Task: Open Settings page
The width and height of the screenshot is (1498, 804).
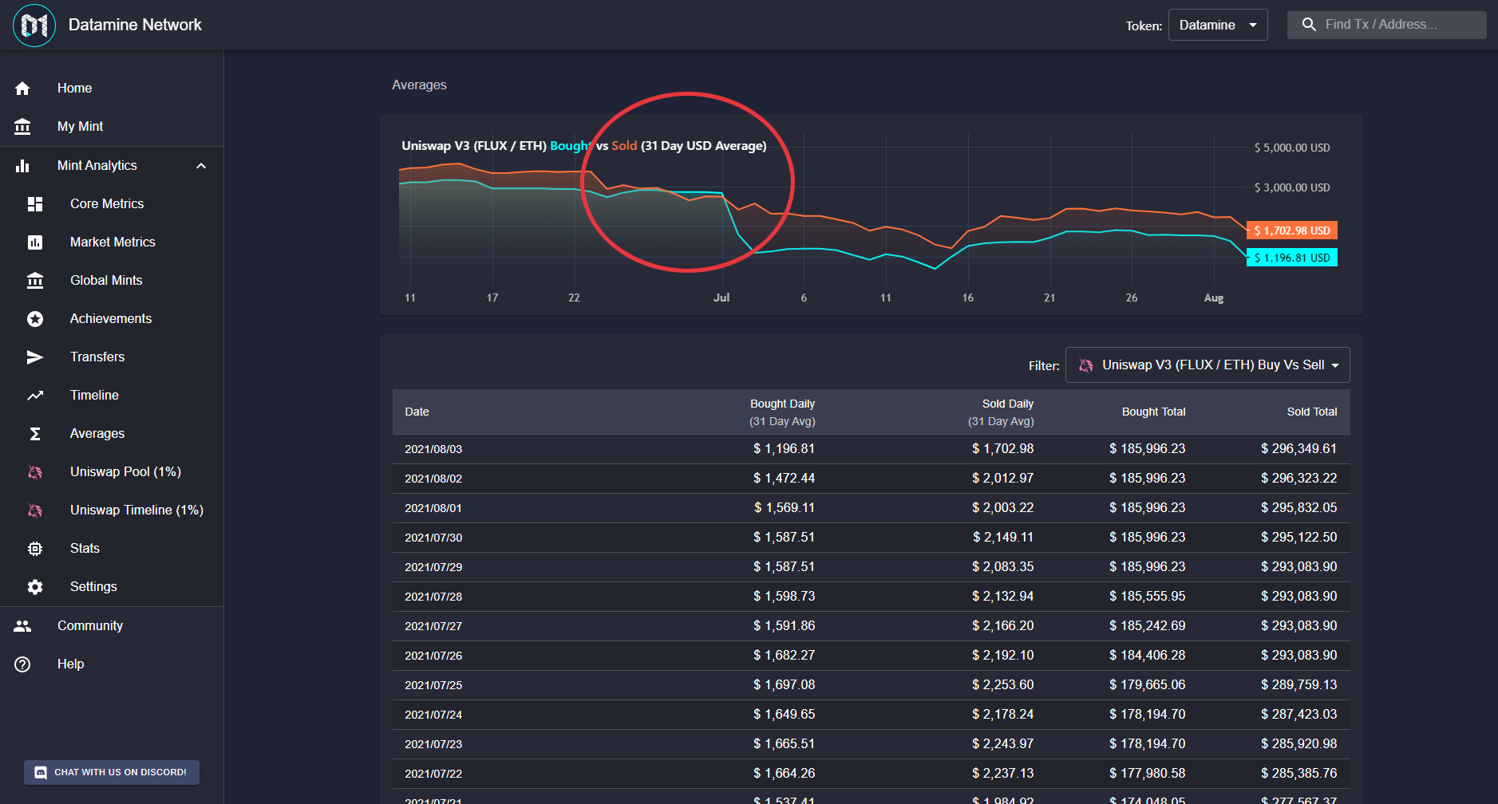Action: click(x=112, y=587)
